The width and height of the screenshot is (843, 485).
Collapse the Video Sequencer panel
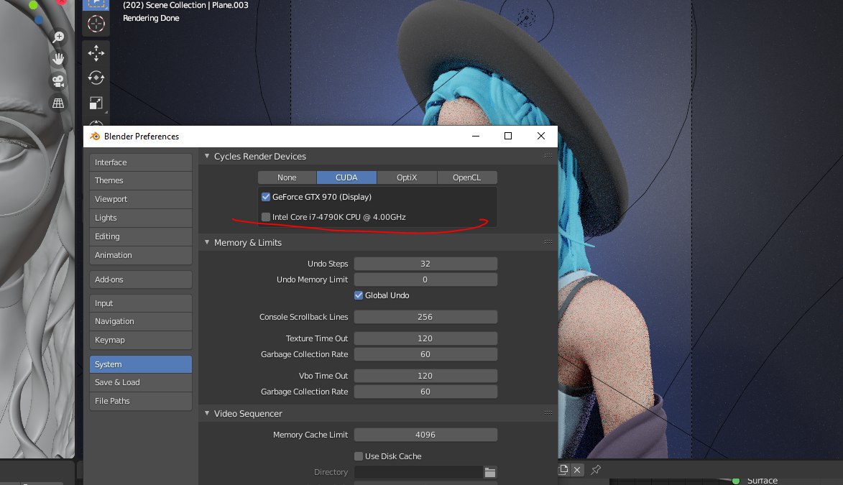[207, 413]
